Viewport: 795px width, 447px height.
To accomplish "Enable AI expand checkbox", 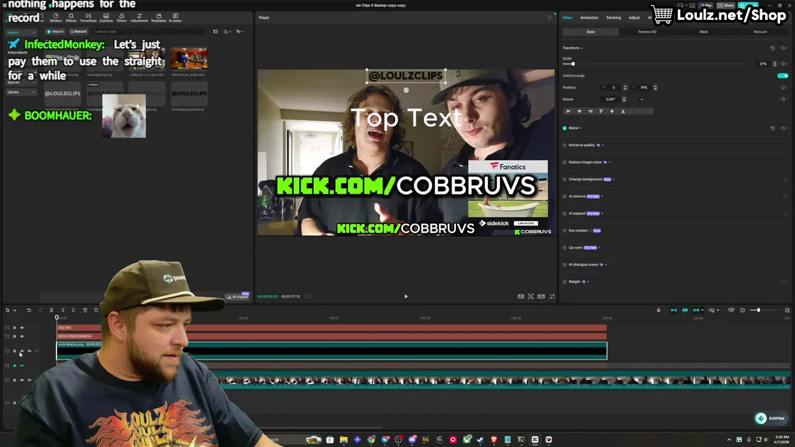I will pos(565,214).
